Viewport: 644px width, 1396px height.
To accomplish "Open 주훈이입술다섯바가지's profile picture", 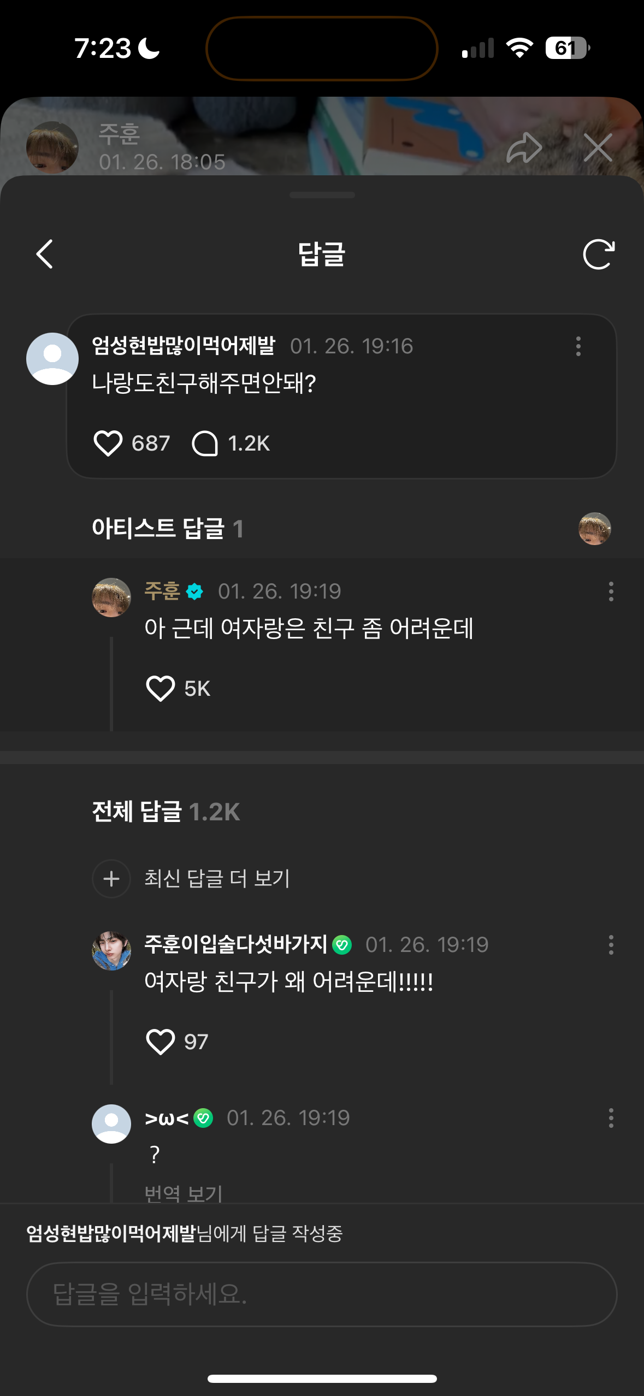I will (111, 951).
